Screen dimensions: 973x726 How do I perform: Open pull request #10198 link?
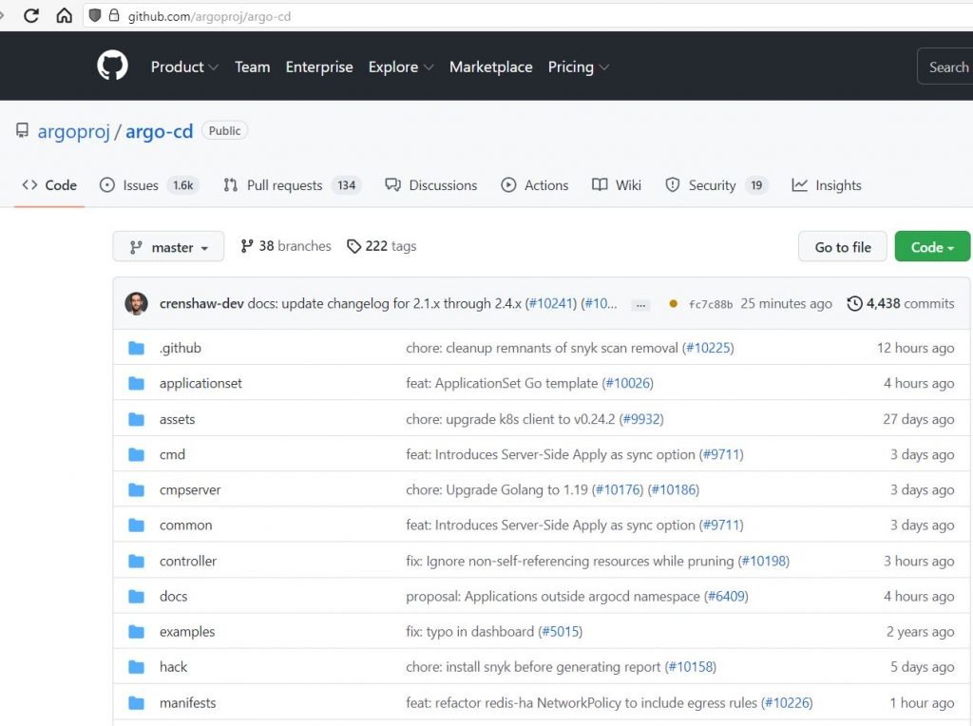(x=764, y=562)
